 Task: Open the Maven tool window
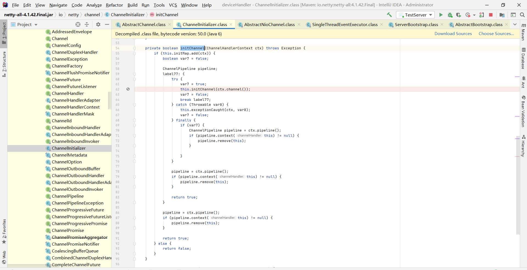523,32
